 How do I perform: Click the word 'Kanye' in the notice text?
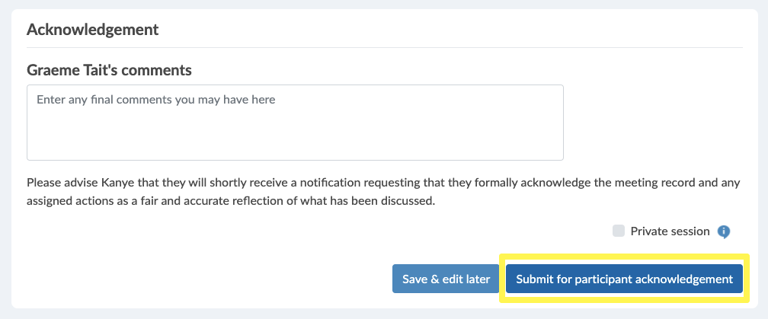pyautogui.click(x=116, y=183)
